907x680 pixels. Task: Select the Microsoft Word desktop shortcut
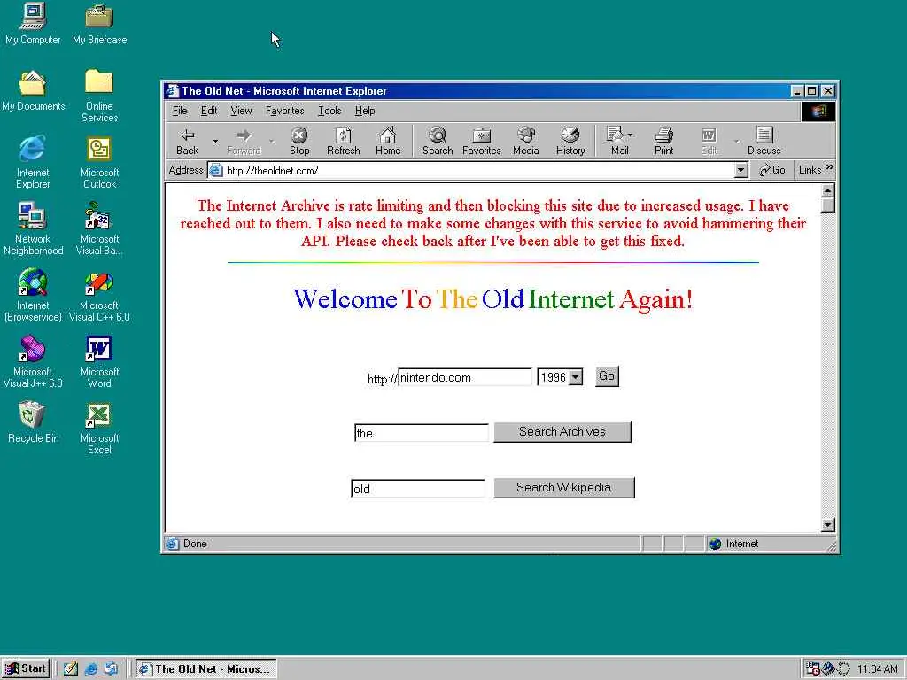[x=99, y=362]
